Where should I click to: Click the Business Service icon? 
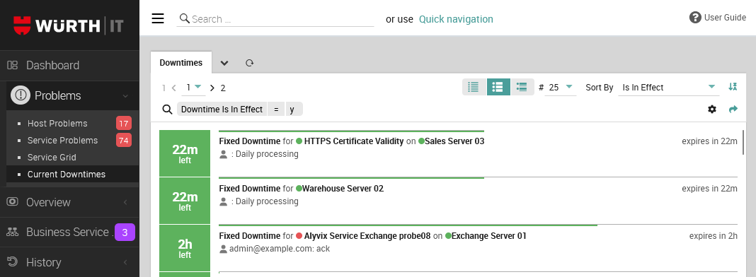(13, 232)
